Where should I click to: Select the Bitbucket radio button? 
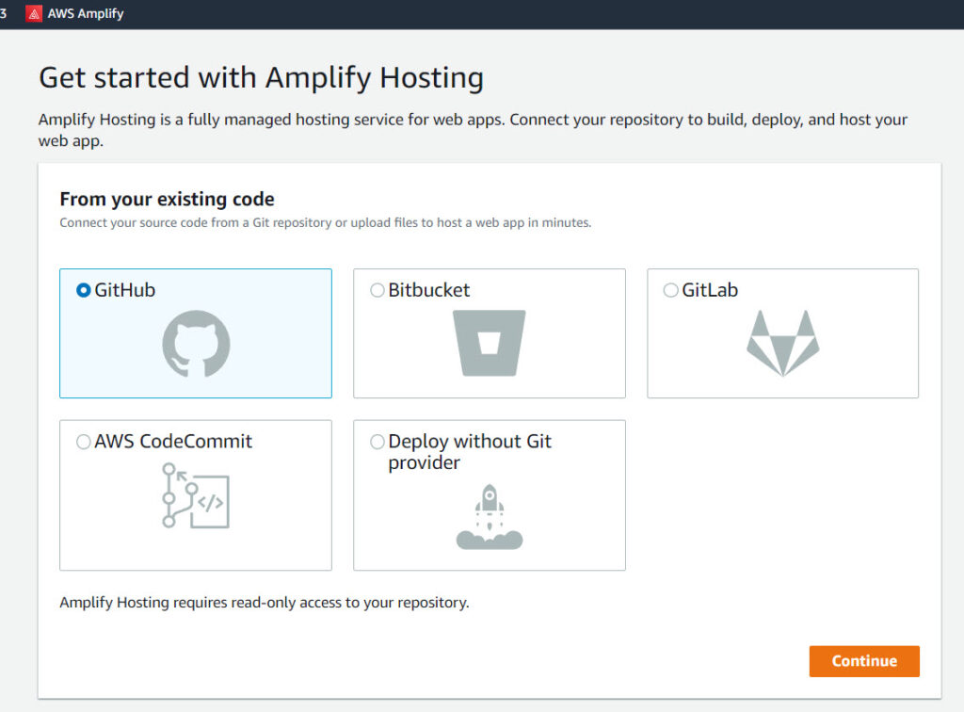pos(378,290)
